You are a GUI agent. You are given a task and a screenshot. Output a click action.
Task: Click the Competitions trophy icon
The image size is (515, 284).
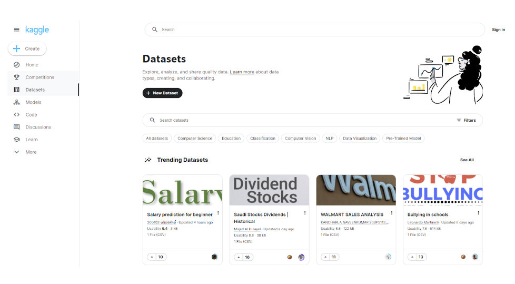[x=16, y=77]
